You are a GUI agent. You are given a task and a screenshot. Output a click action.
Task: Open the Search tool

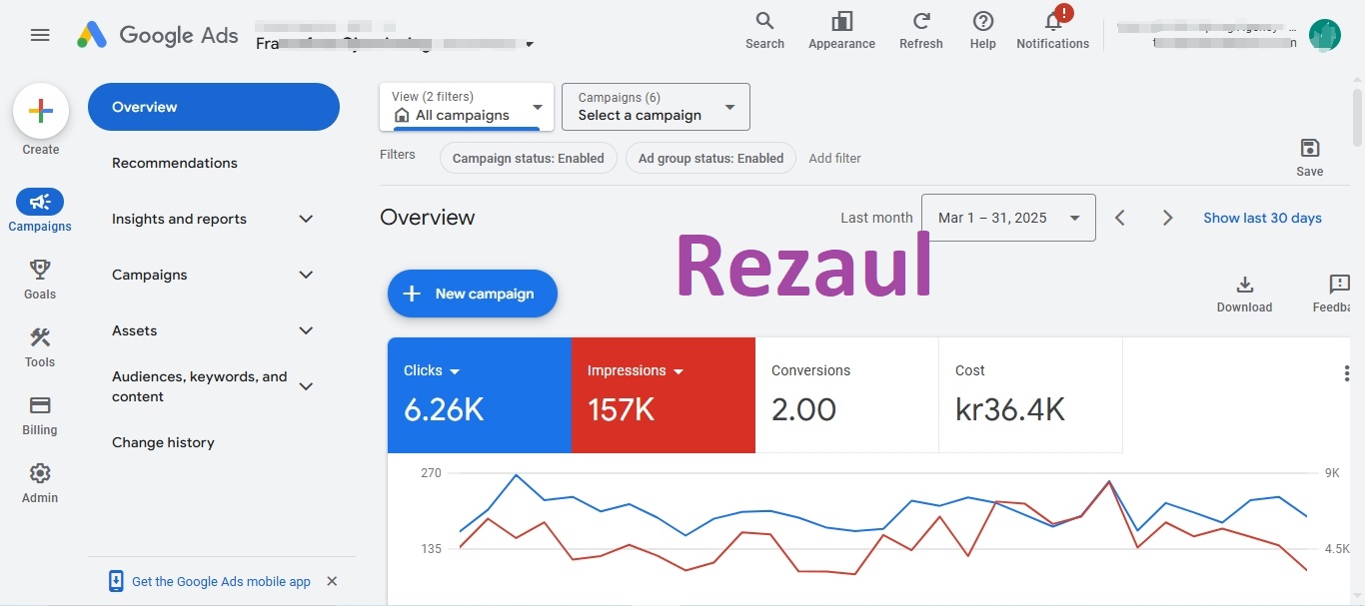point(764,31)
